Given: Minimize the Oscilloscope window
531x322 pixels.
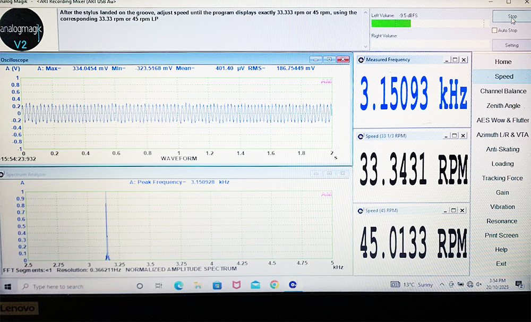Looking at the screenshot, I should point(316,60).
